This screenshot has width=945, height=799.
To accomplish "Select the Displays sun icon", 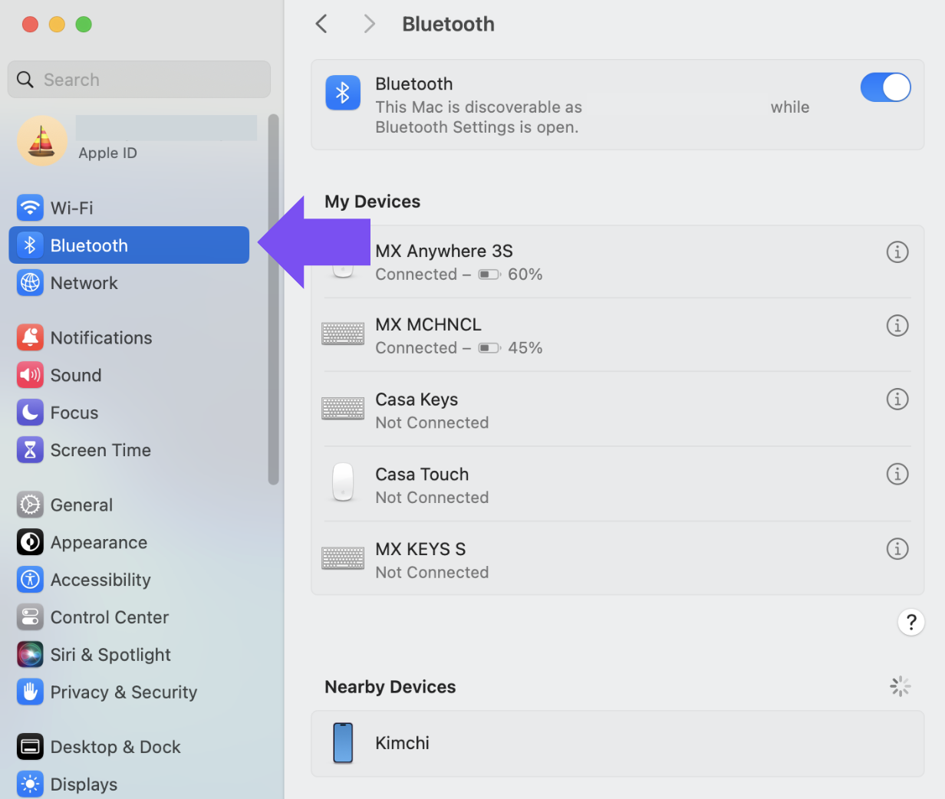I will (x=30, y=784).
